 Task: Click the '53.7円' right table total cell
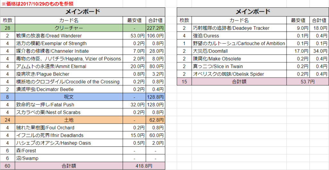pos(307,82)
